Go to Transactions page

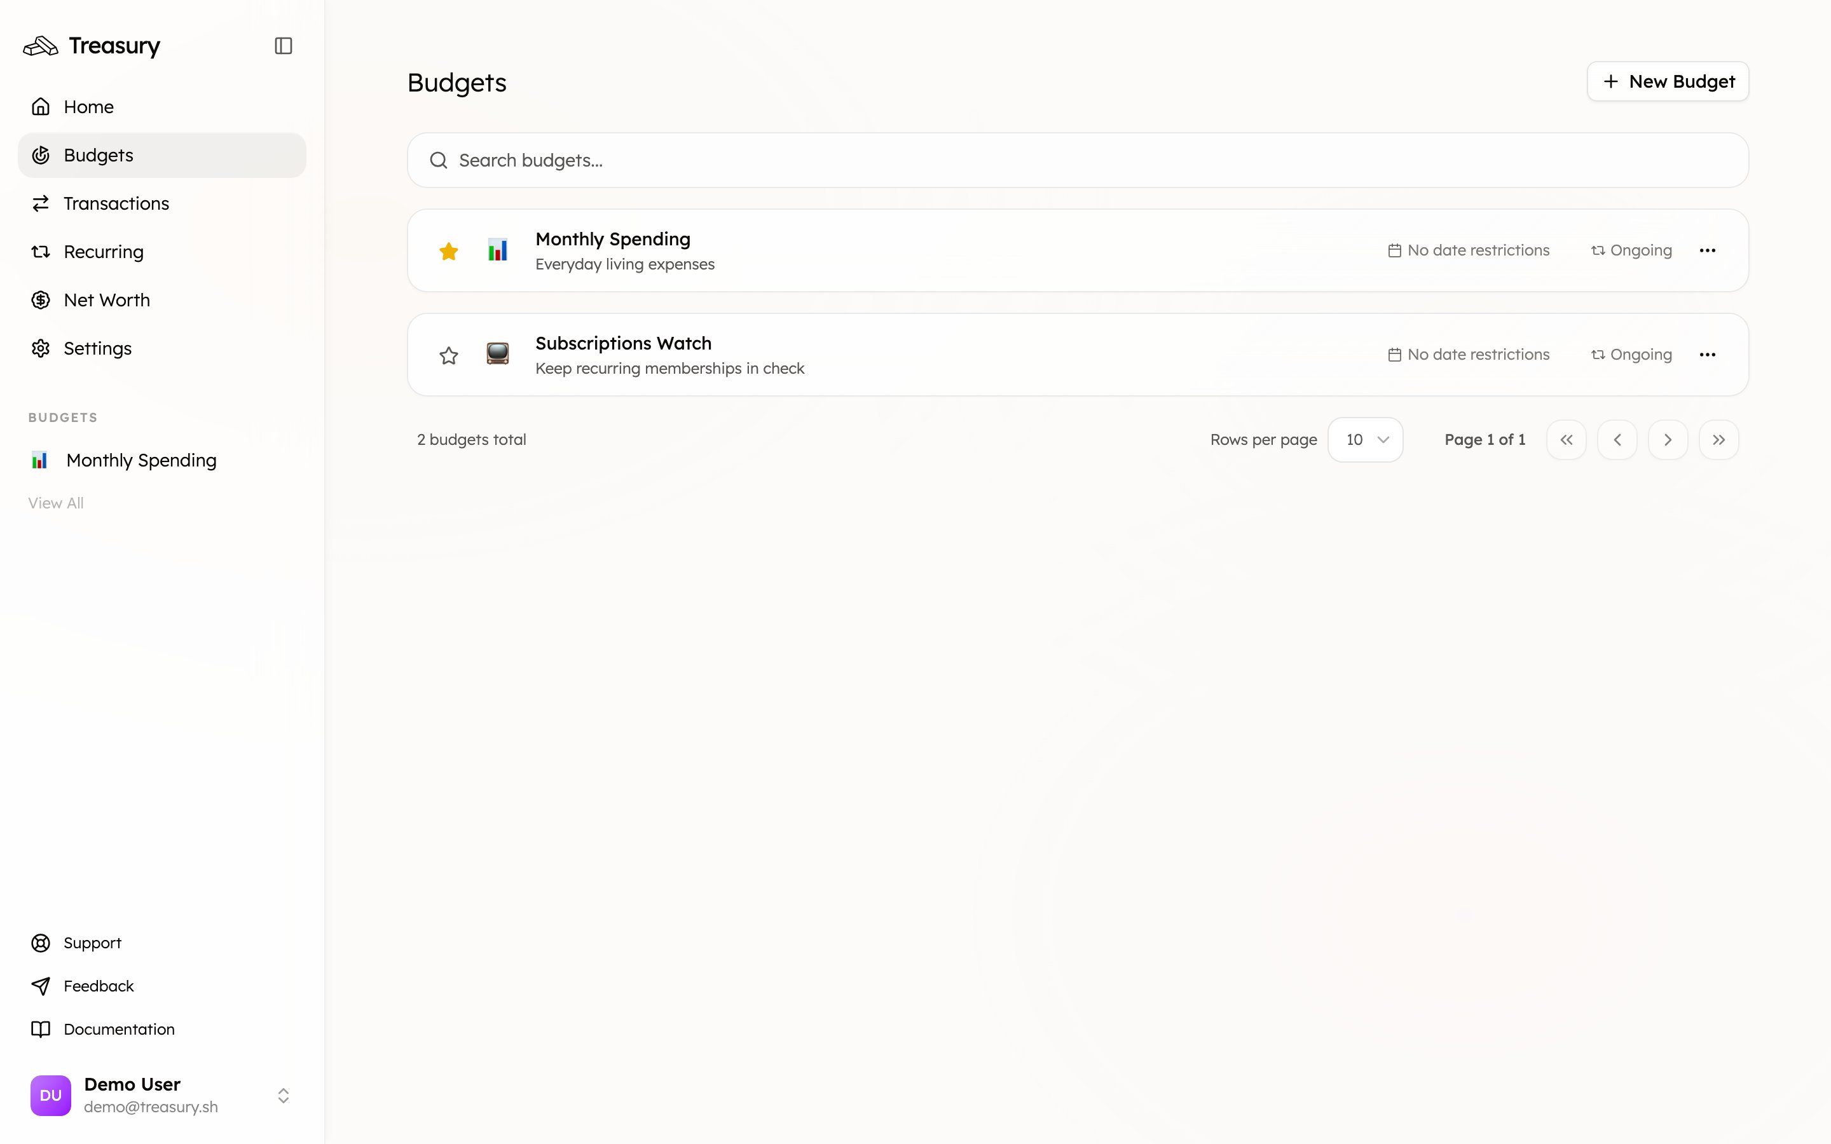coord(162,203)
